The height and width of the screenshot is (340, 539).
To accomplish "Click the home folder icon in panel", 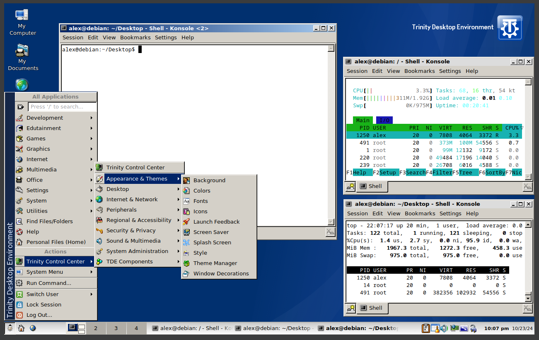I will pyautogui.click(x=21, y=328).
